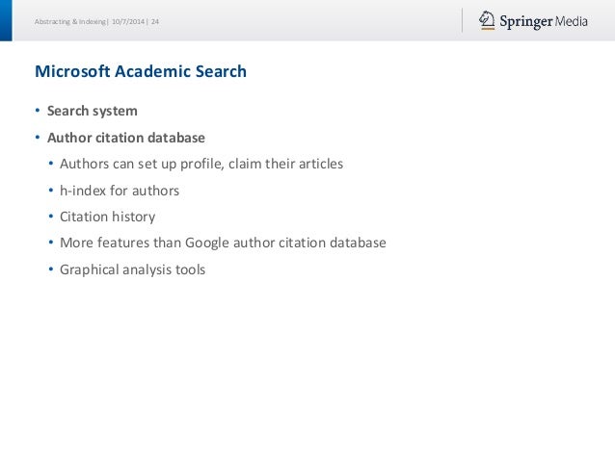Click the bullet dot before Author citation database
This screenshot has height=461, width=615.
tap(38, 138)
